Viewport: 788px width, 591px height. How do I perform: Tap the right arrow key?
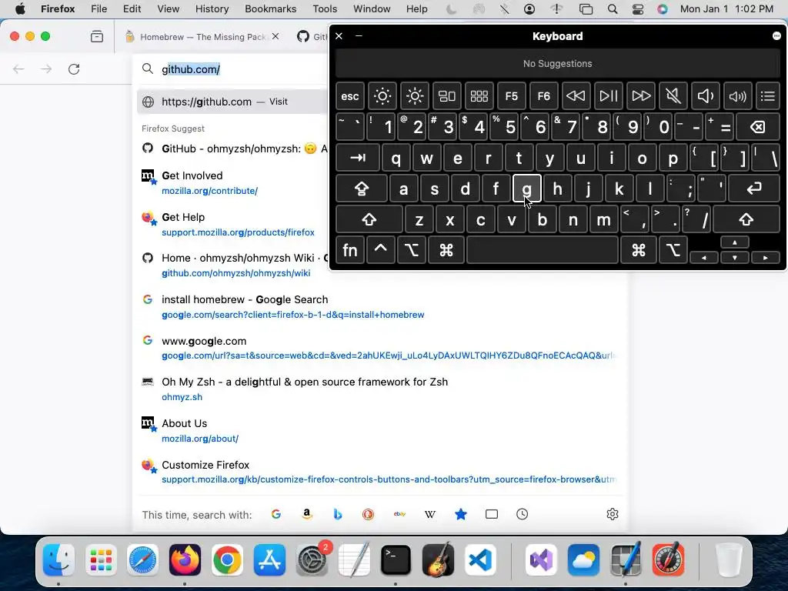766,257
